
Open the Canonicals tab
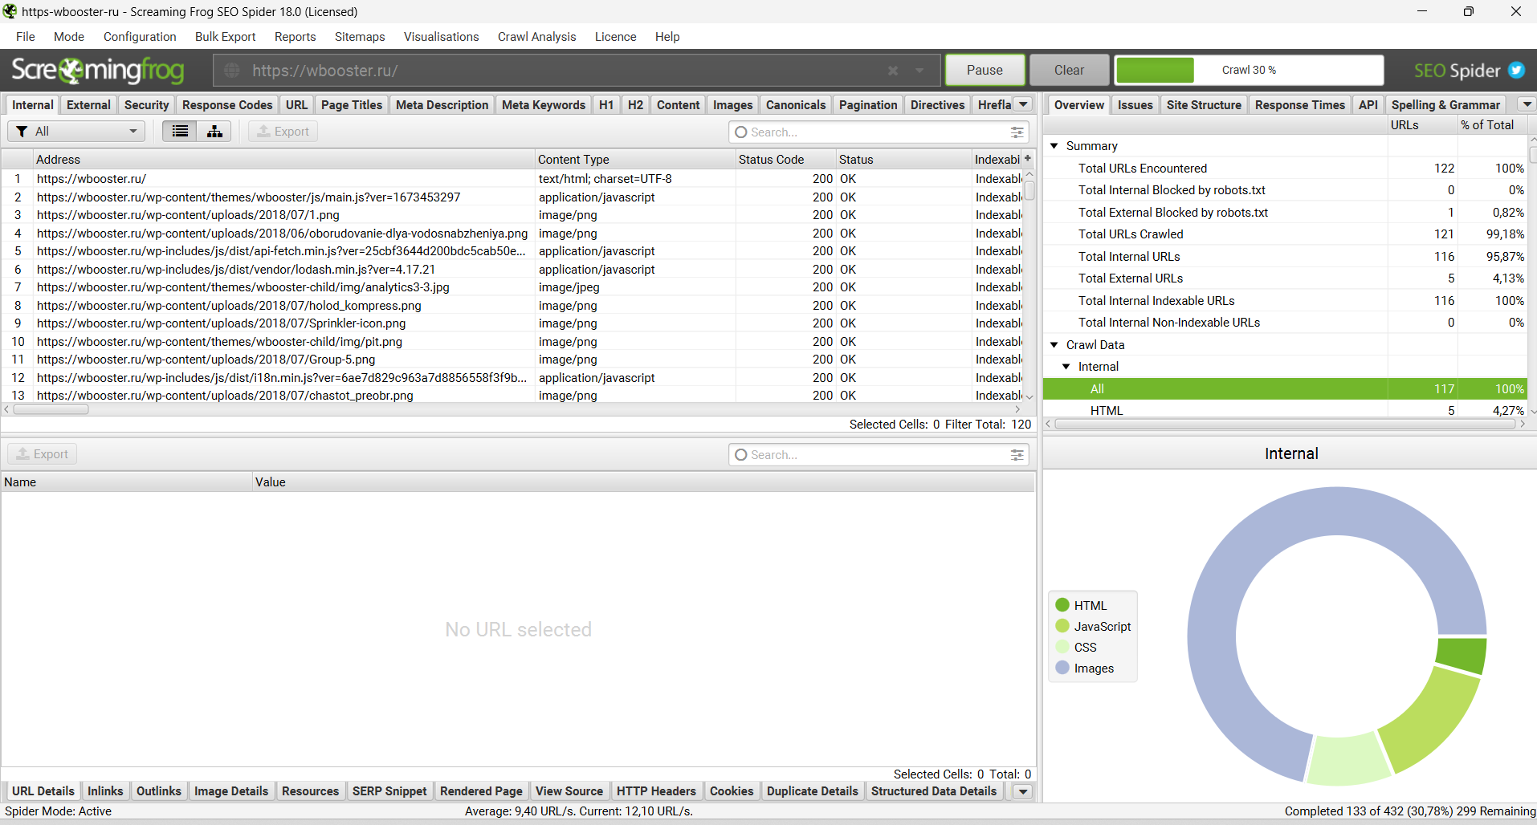796,105
